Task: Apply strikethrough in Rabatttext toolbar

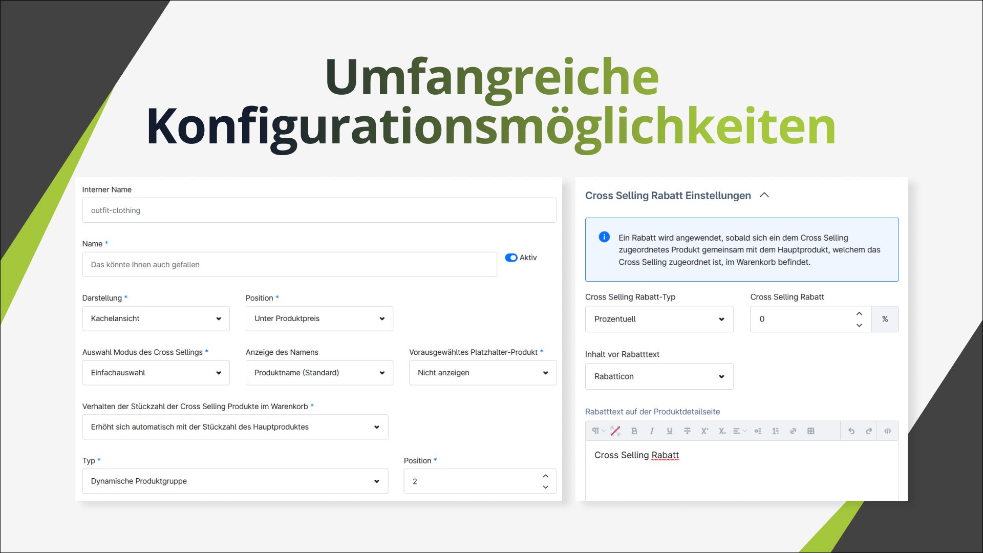Action: (x=687, y=431)
